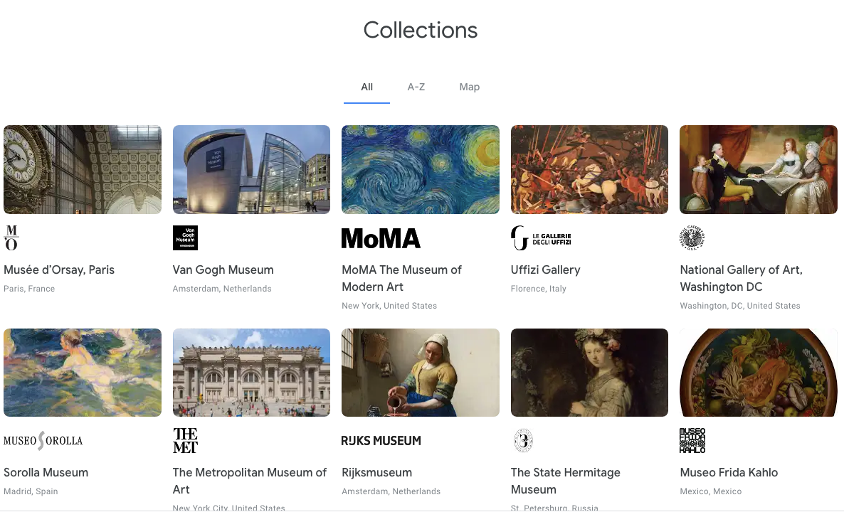Click the Museo Frida Kahlo logo icon
The image size is (844, 512).
click(x=692, y=440)
